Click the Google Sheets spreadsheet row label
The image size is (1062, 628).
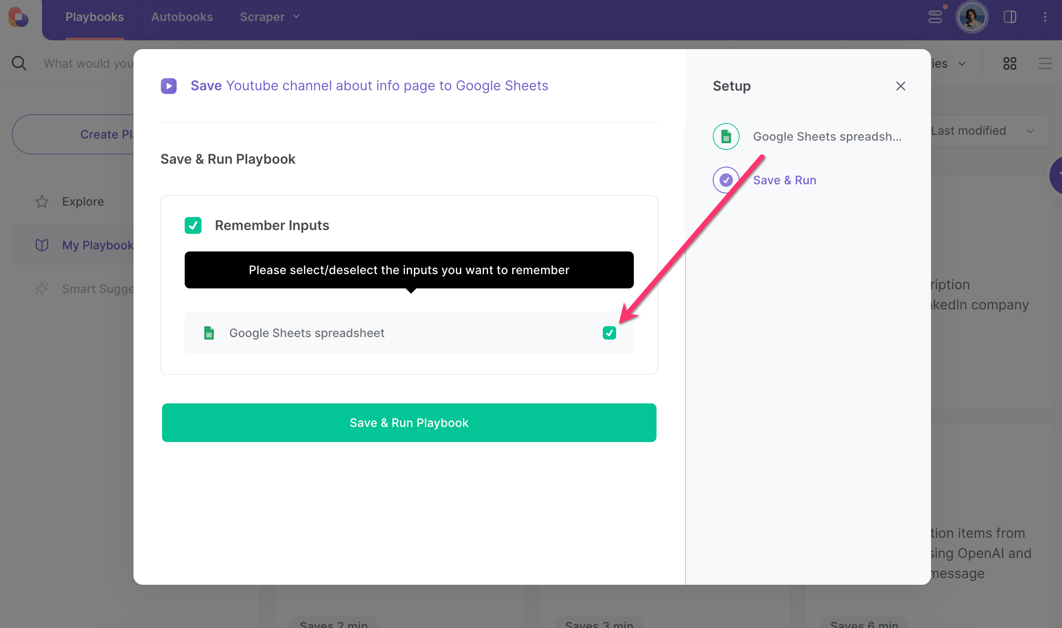(x=307, y=333)
